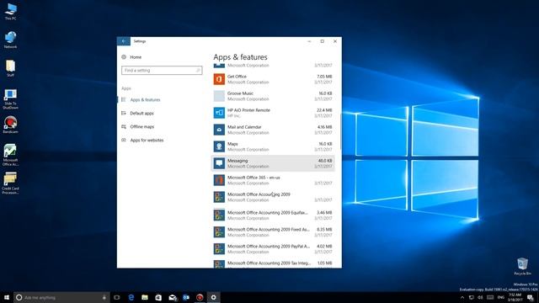Select Accounting 2009 Equifax entry text
The image size is (539, 303).
pyautogui.click(x=268, y=213)
